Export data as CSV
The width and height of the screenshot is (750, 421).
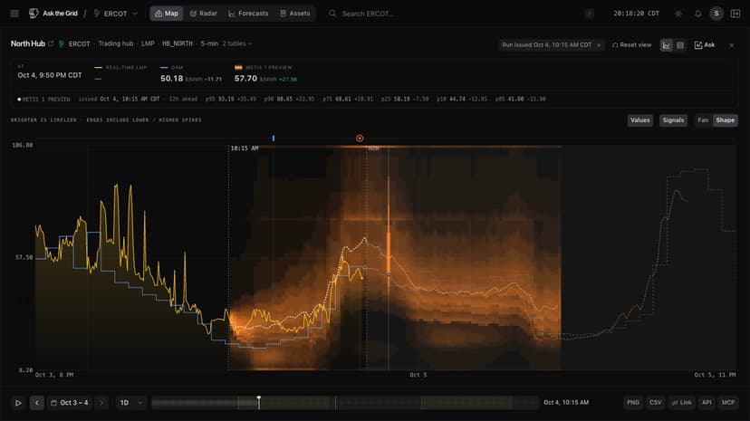655,403
